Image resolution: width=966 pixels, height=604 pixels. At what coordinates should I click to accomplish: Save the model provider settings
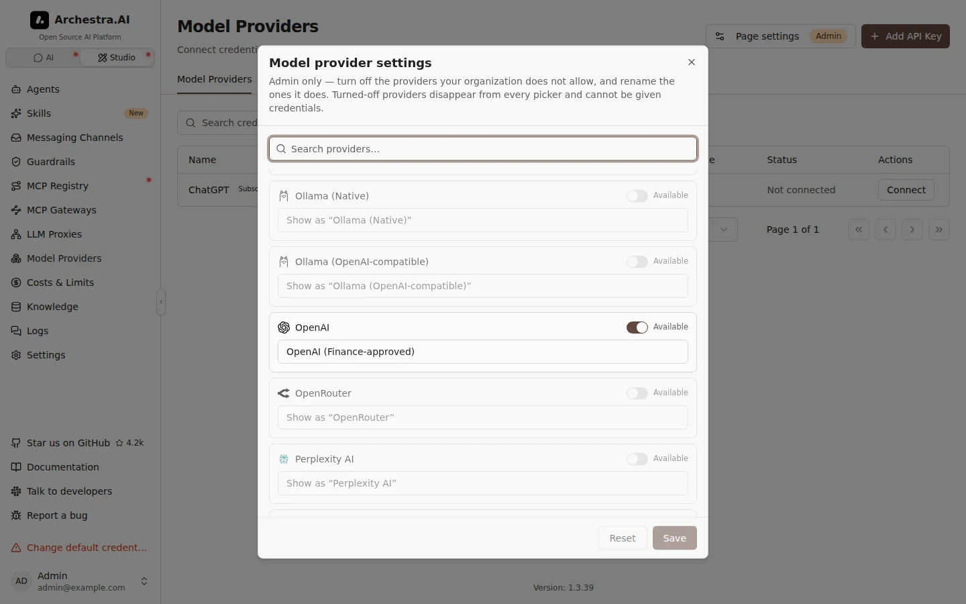(675, 538)
